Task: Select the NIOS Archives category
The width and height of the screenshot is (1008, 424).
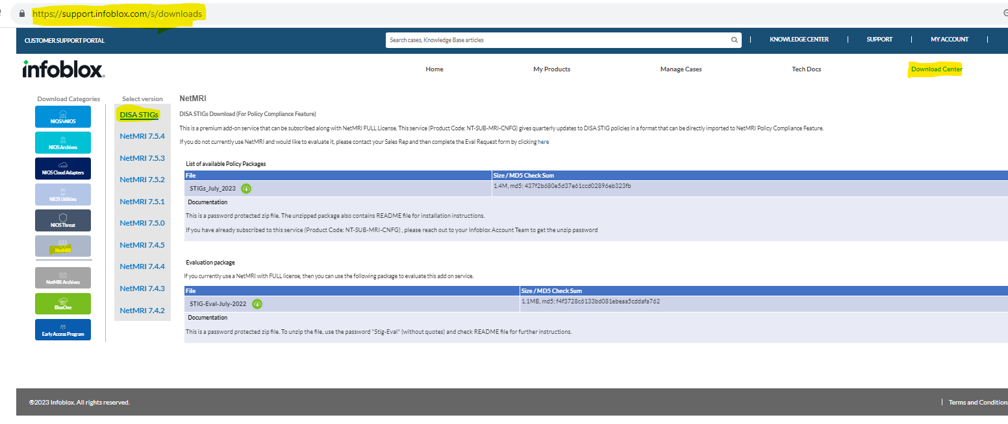Action: (63, 143)
